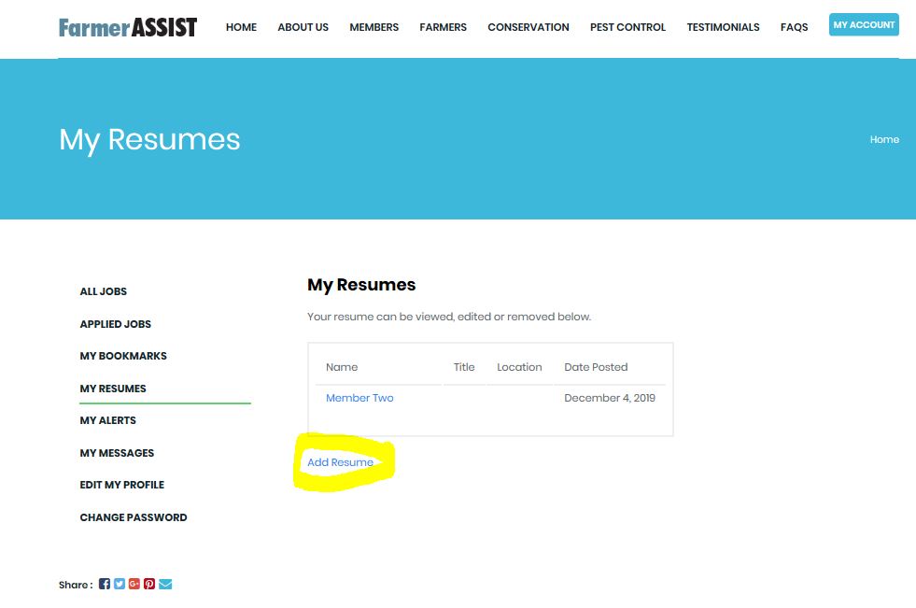Screen dimensions: 916x608
Task: Open All Jobs in the sidebar
Action: tap(104, 291)
